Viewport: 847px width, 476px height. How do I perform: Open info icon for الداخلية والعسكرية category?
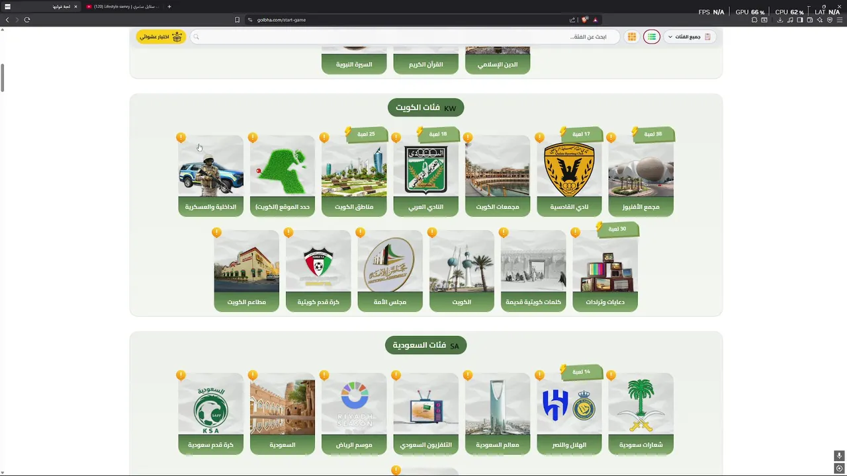coord(181,138)
